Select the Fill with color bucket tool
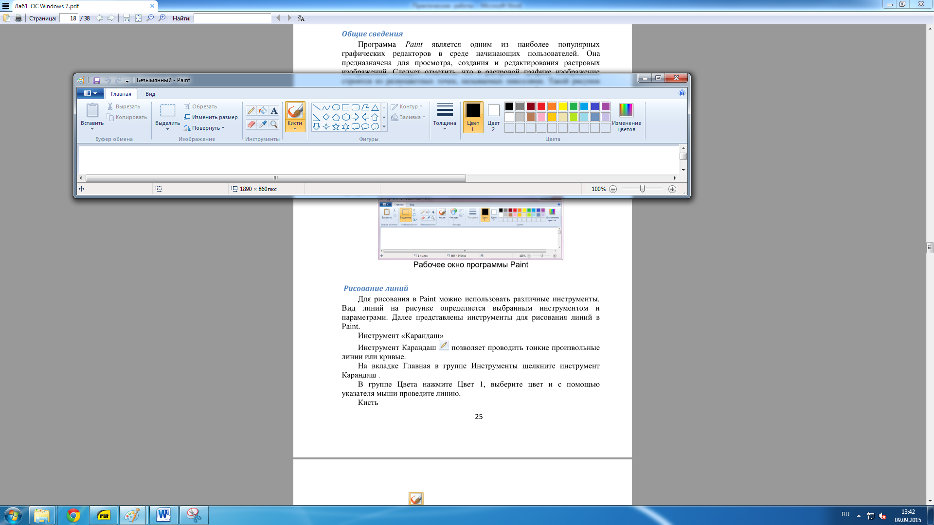 point(263,111)
